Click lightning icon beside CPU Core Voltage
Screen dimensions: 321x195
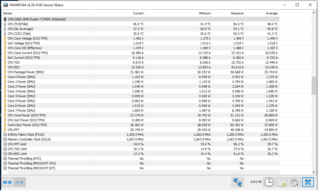click(5, 38)
